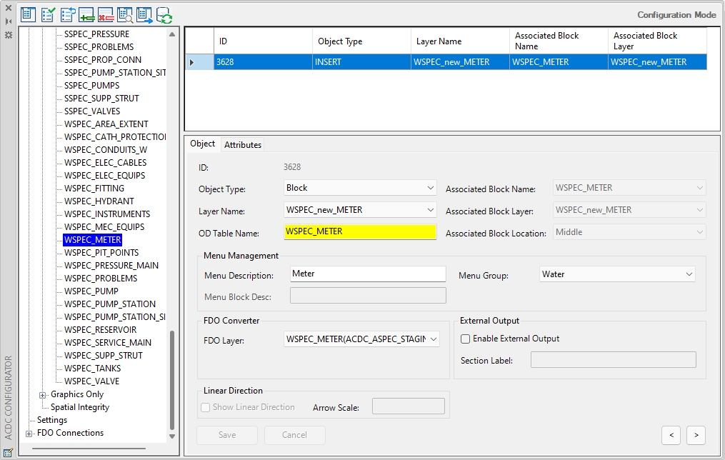Screen dimensions: 725x460
Task: Click the Section Label input field
Action: tap(613, 360)
